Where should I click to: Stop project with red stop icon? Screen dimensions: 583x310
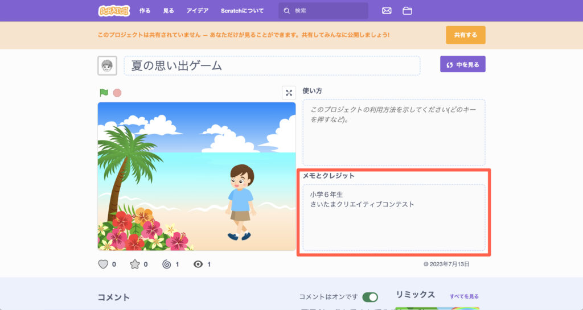117,93
